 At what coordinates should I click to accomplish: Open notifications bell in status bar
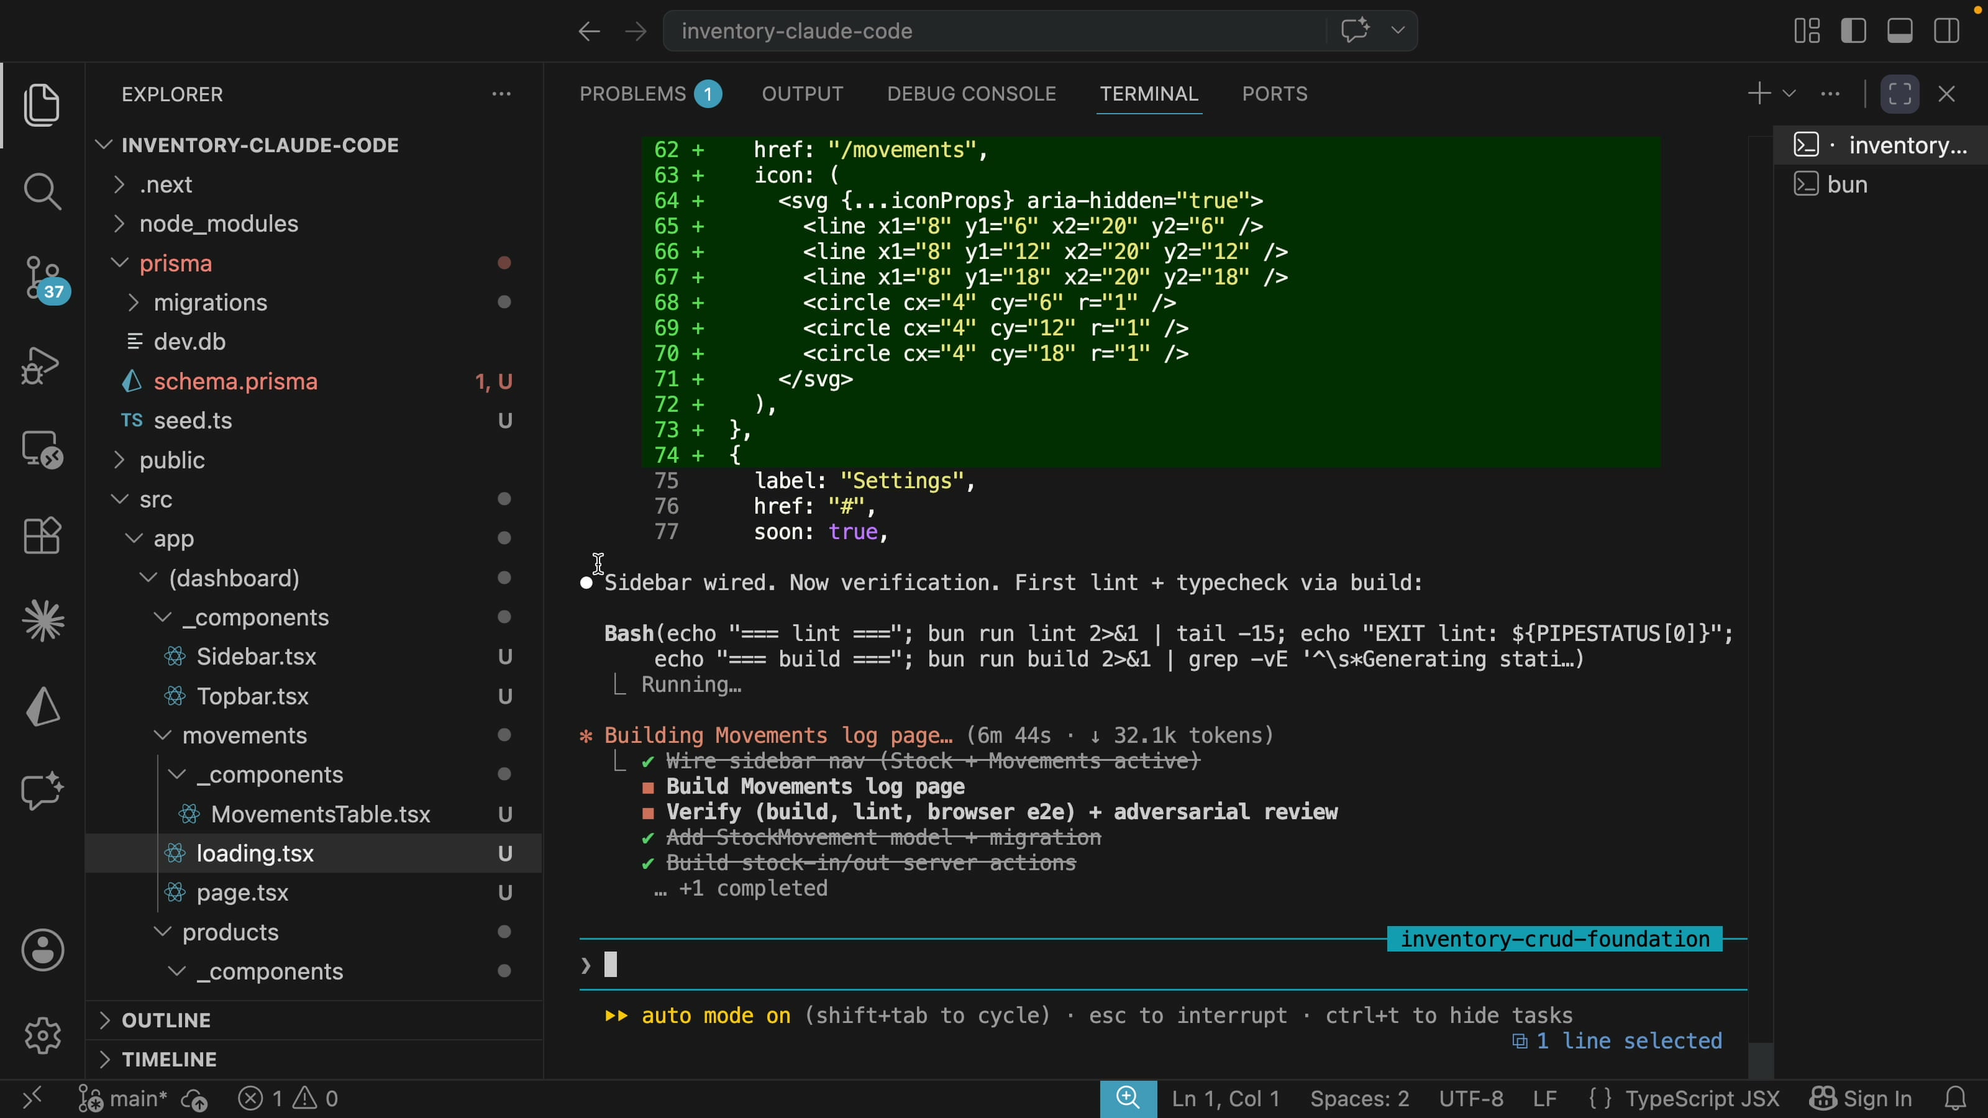coord(1955,1099)
